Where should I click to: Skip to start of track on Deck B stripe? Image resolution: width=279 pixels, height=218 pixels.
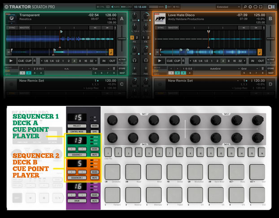[157, 52]
